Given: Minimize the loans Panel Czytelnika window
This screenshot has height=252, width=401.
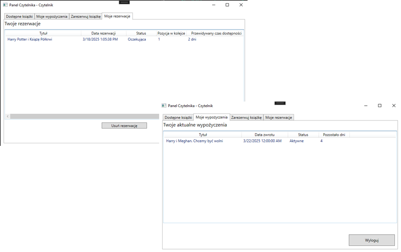Looking at the screenshot, I should 366,106.
